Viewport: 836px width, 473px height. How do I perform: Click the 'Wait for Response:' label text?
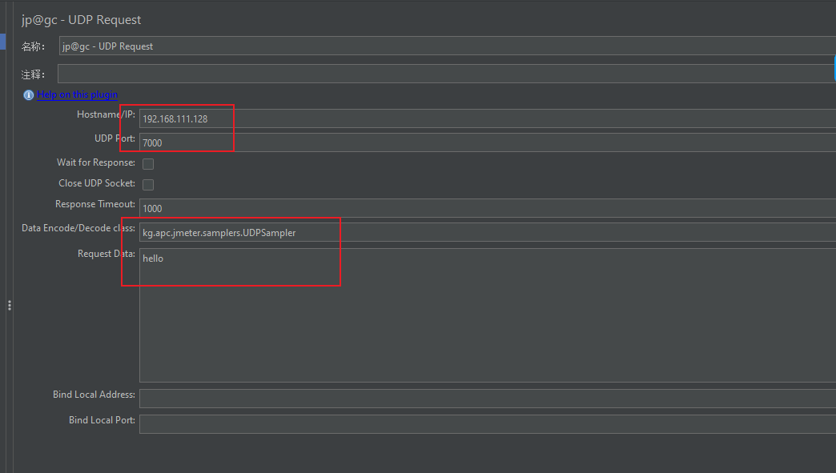coord(95,162)
